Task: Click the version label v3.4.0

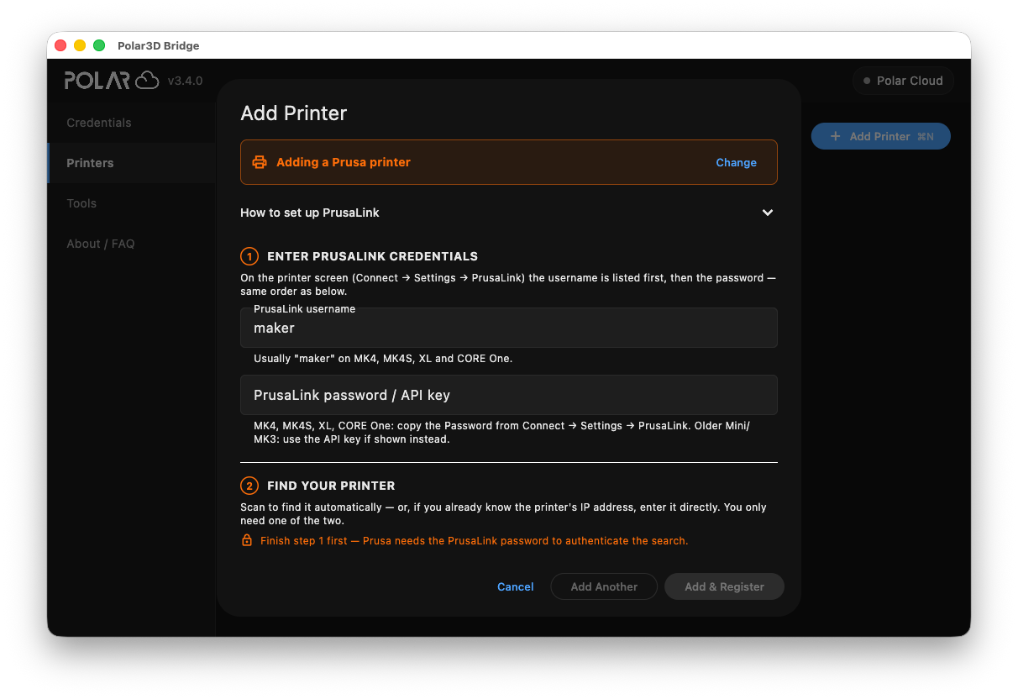Action: (x=185, y=81)
